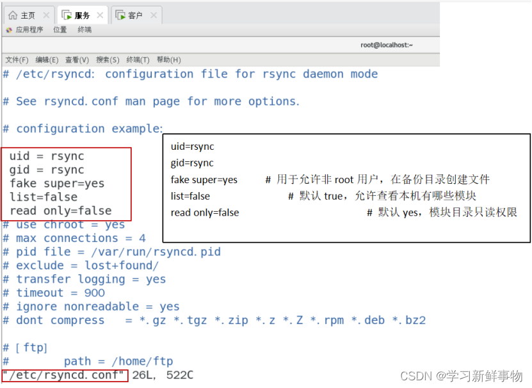The width and height of the screenshot is (532, 388).
Task: Open the 应用程序 menu via its colorful icon
Action: tap(9, 29)
